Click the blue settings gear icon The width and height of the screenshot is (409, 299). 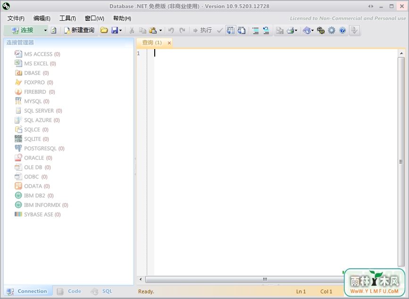(x=332, y=31)
